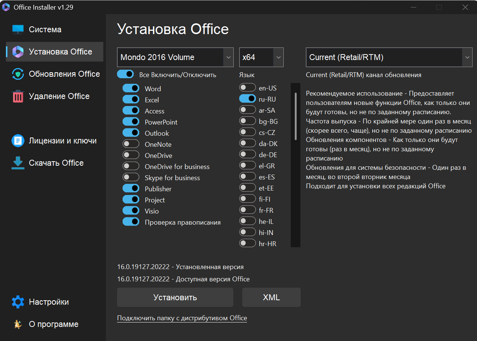Click the О программе icon
This screenshot has height=341, width=477.
(18, 324)
